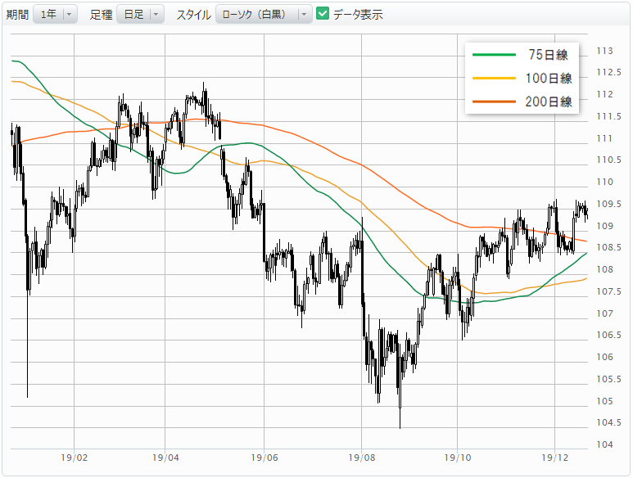Viewport: 633px width, 478px height.
Task: Click the 19/10 date axis label
Action: coord(458,458)
